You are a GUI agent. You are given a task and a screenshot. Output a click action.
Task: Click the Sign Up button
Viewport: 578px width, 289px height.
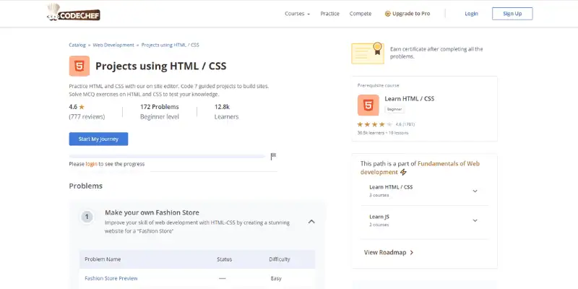click(x=512, y=14)
